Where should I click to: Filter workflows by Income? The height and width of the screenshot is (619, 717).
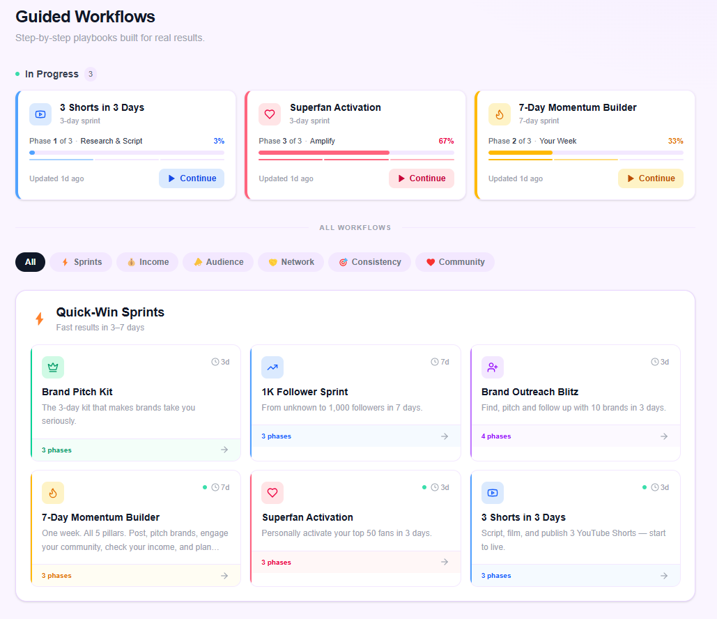[x=147, y=262]
